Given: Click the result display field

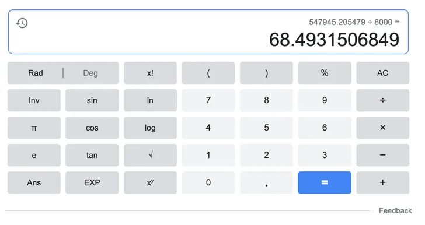Looking at the screenshot, I should [x=208, y=32].
